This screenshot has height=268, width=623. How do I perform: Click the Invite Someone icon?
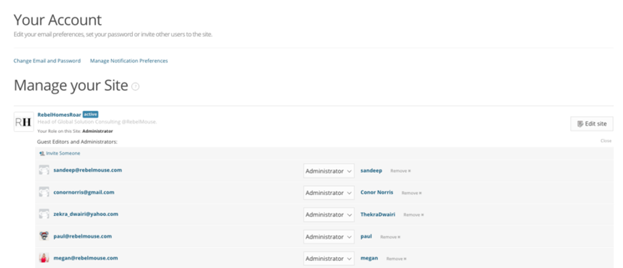[41, 153]
